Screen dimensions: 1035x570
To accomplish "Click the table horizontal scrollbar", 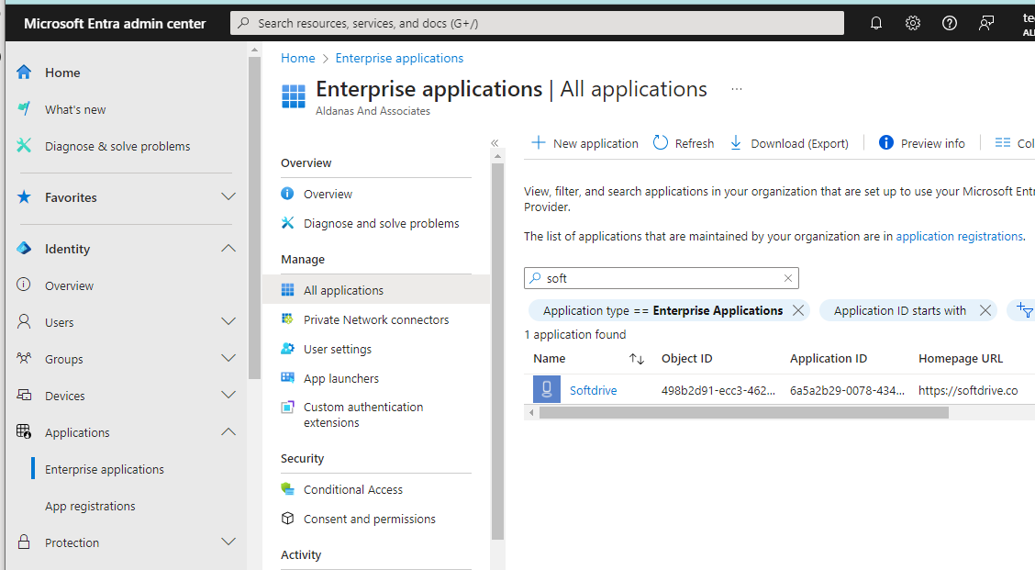I will (x=744, y=413).
